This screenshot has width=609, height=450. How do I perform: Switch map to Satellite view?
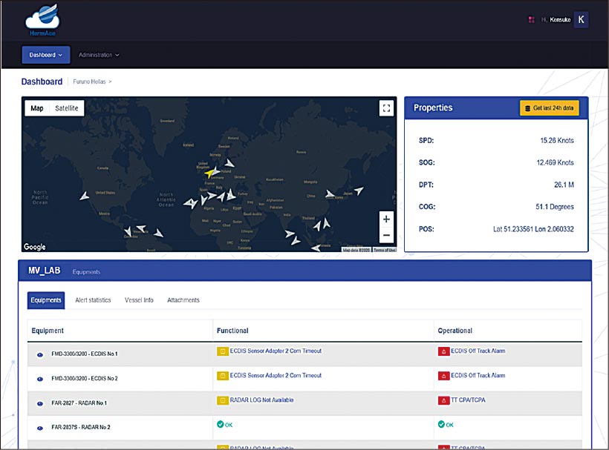click(x=66, y=108)
